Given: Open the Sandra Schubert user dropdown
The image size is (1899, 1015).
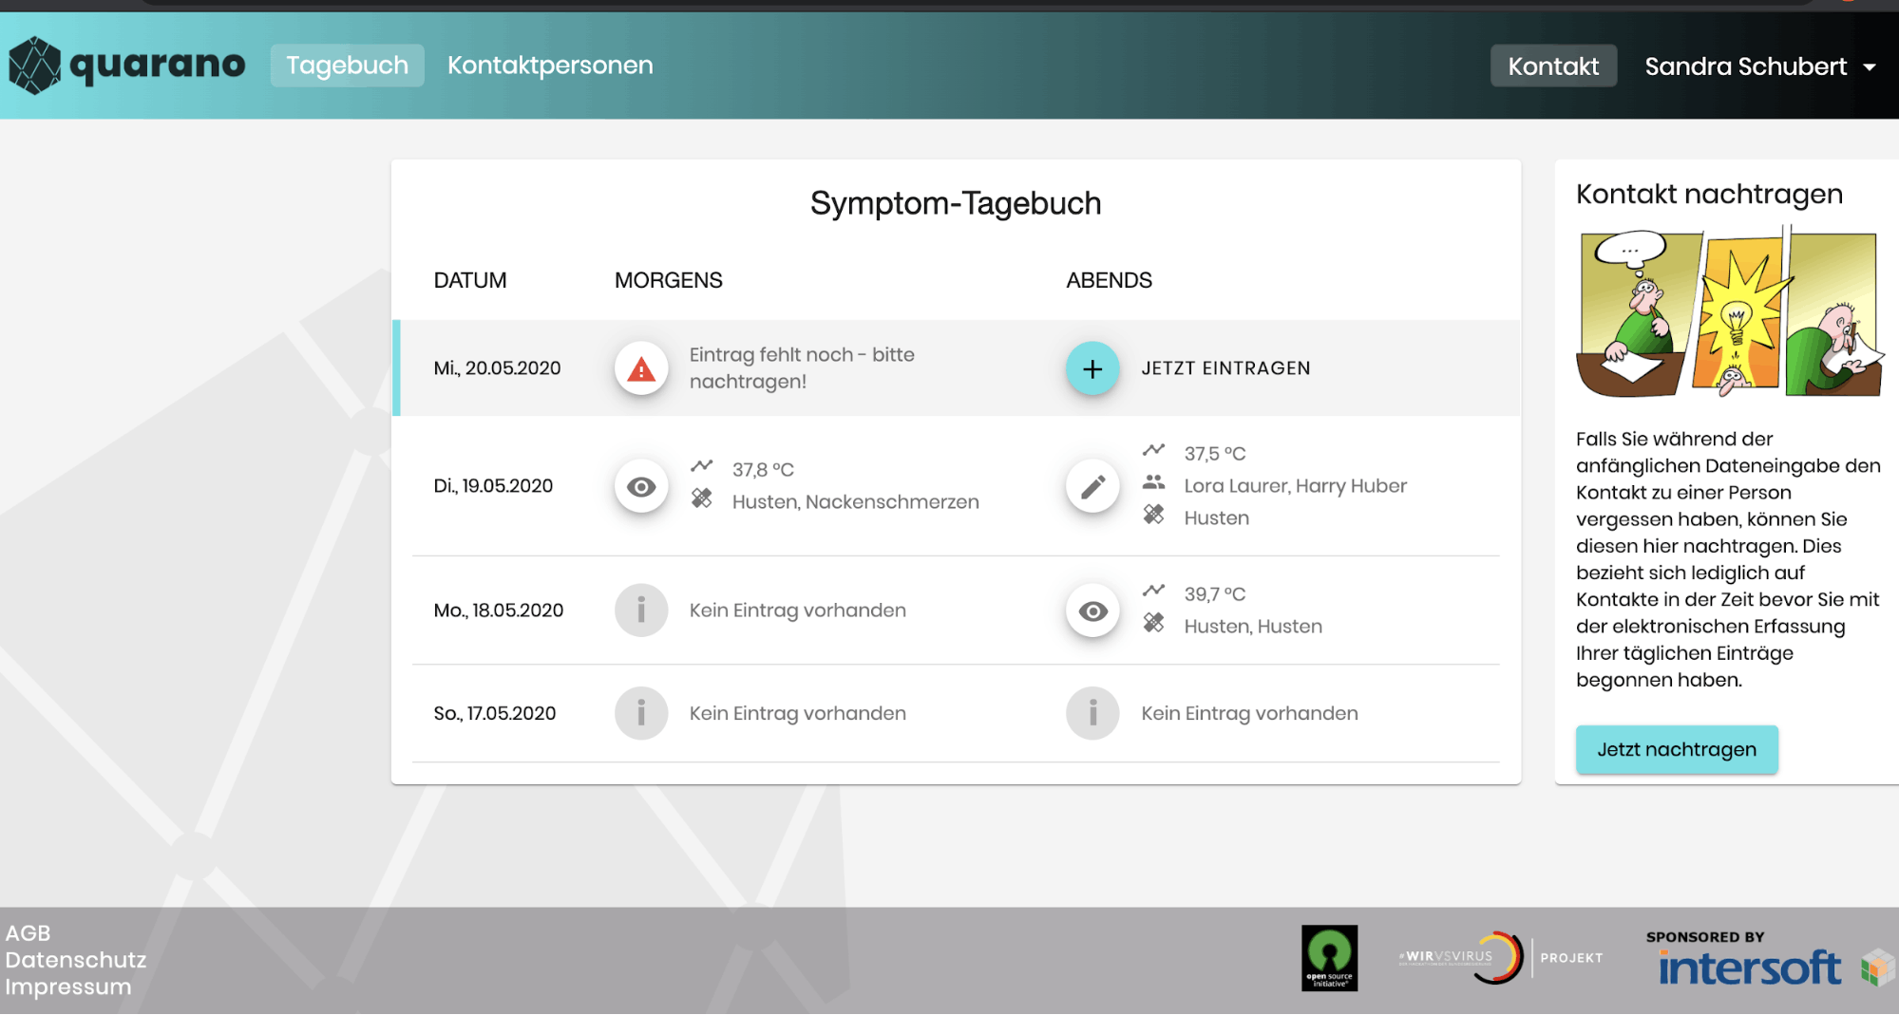Looking at the screenshot, I should click(1759, 66).
